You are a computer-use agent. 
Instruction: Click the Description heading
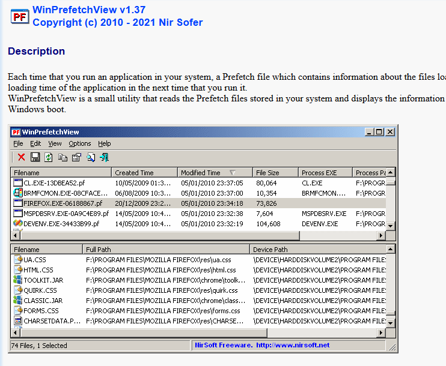pos(37,51)
